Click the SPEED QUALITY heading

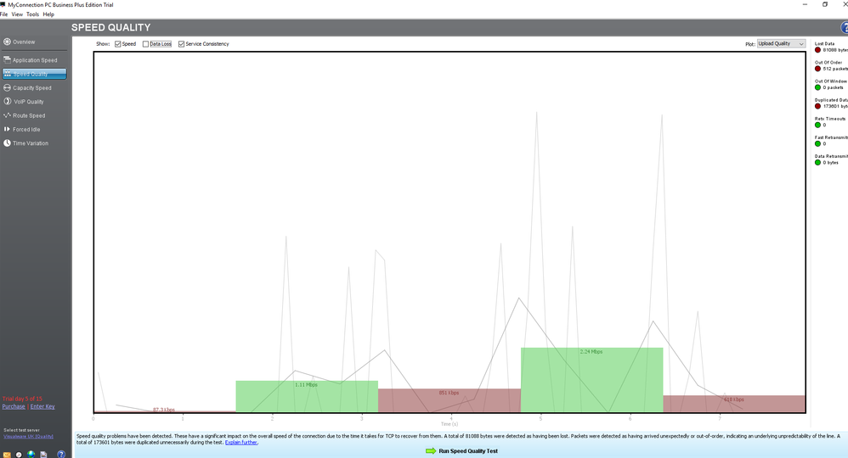[110, 27]
